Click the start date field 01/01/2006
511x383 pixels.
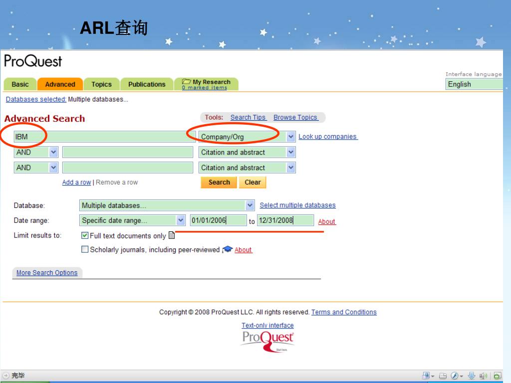(x=218, y=220)
